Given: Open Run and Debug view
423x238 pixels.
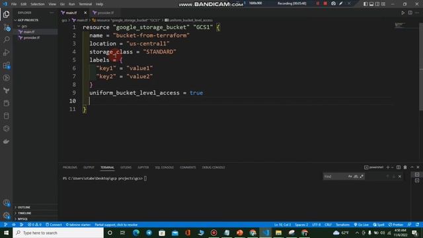Looking at the screenshot, I should click(x=6, y=52).
